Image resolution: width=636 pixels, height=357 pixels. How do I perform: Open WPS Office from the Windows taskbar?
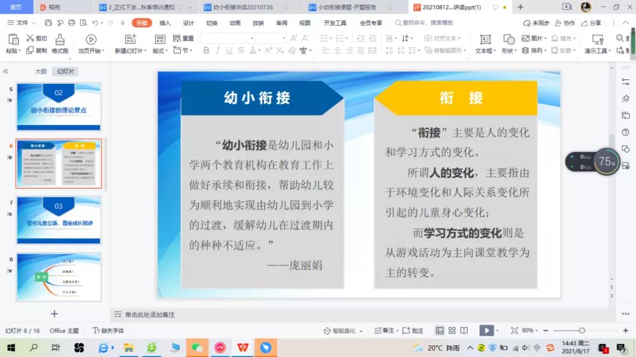[243, 348]
